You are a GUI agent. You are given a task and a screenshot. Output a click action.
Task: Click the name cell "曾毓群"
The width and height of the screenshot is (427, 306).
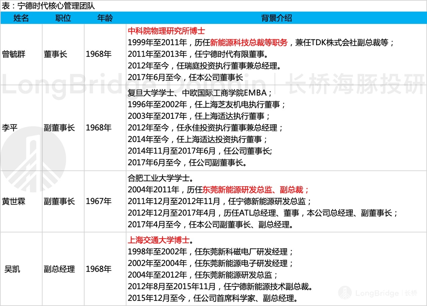13,54
